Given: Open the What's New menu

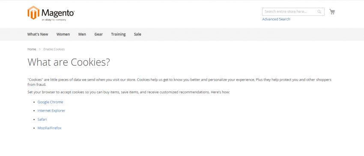Looking at the screenshot, I should (x=38, y=34).
